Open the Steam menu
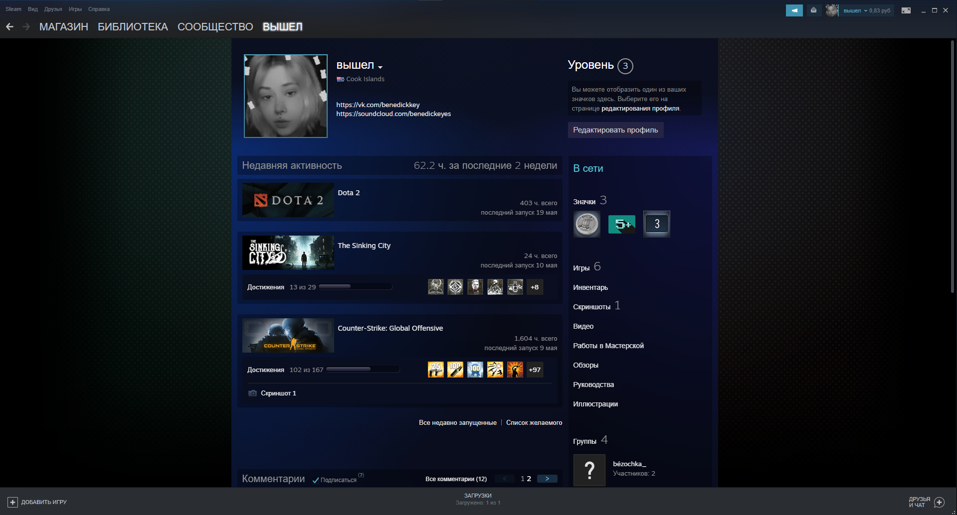 point(13,9)
